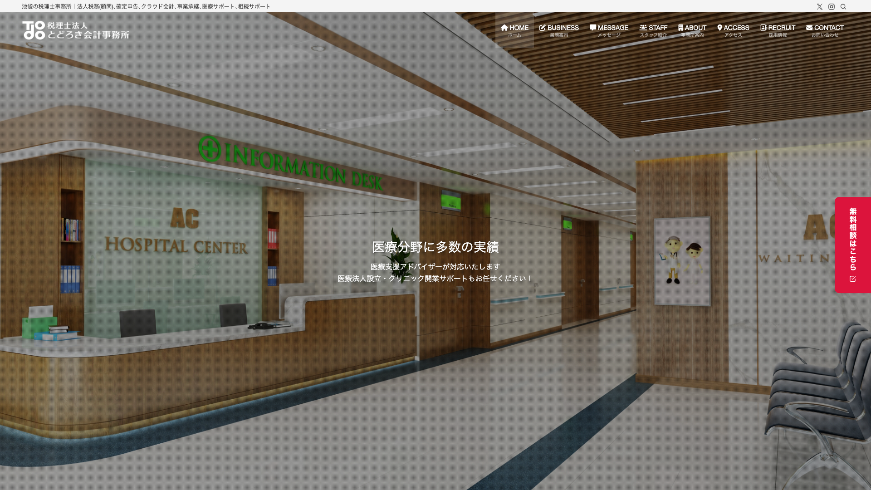Open the Instagram icon in top bar

point(831,7)
